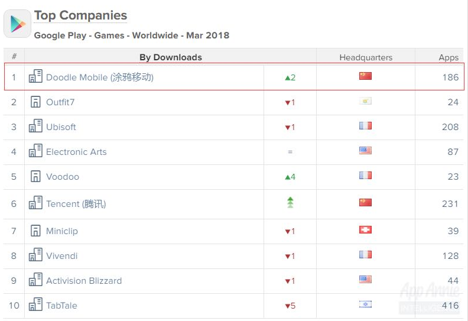Click the Apps column header

click(x=448, y=57)
